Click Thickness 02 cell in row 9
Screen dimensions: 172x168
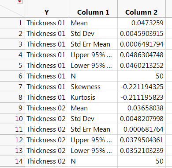[47, 108]
